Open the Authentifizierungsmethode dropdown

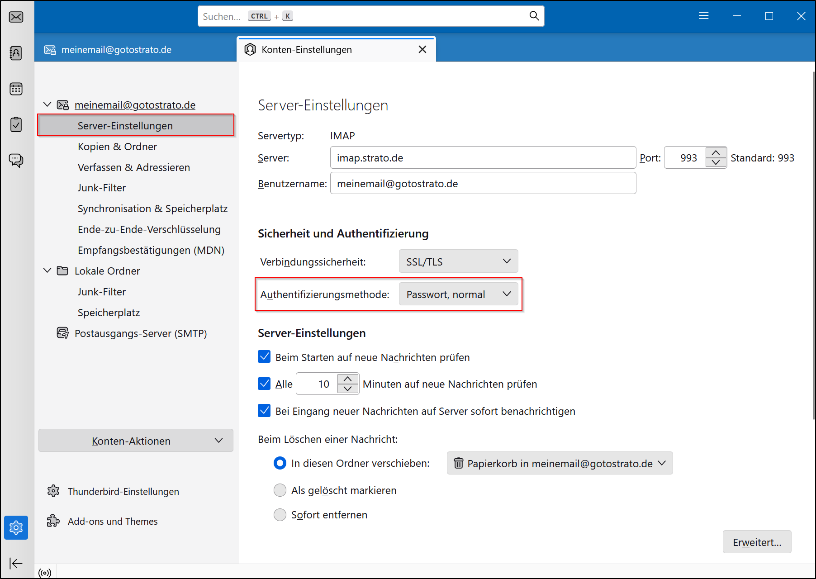tap(459, 294)
